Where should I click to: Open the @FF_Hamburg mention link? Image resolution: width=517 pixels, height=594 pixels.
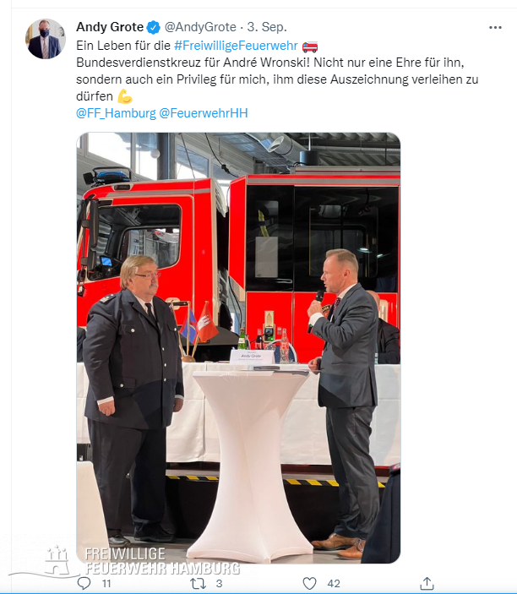tap(116, 113)
